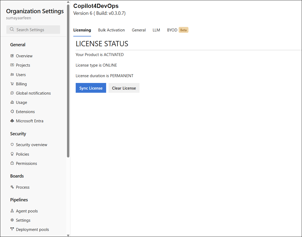Switch to the LLM tab
This screenshot has height=237, width=302.
click(156, 30)
